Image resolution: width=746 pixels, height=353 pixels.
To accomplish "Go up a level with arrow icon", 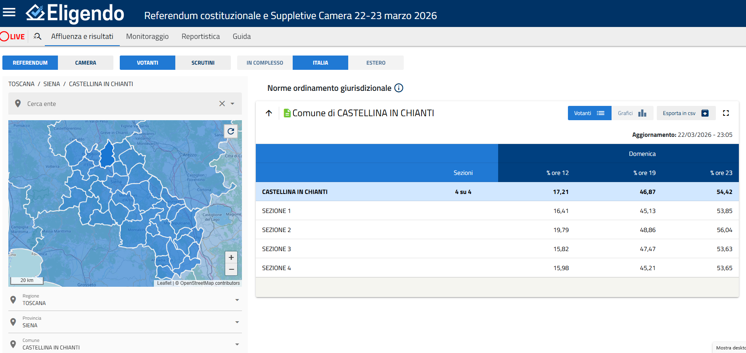I will click(x=269, y=113).
